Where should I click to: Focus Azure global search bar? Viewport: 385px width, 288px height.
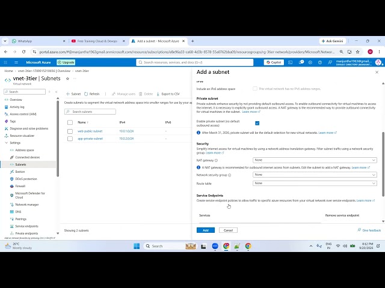click(194, 62)
